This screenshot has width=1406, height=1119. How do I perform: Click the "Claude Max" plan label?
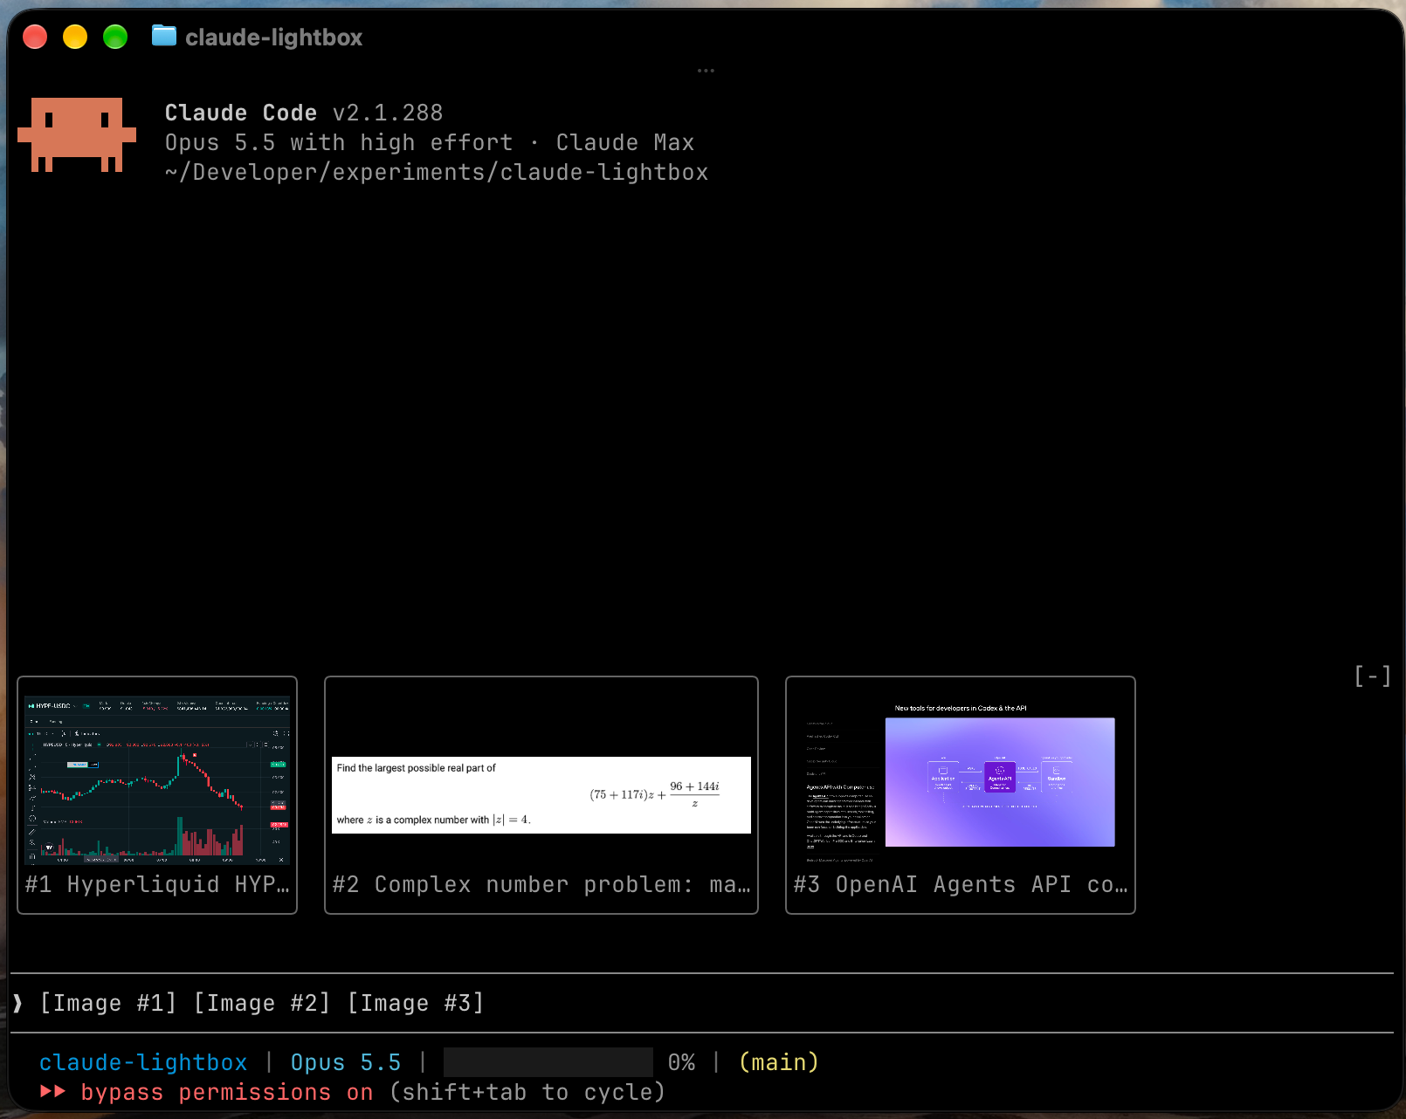625,142
